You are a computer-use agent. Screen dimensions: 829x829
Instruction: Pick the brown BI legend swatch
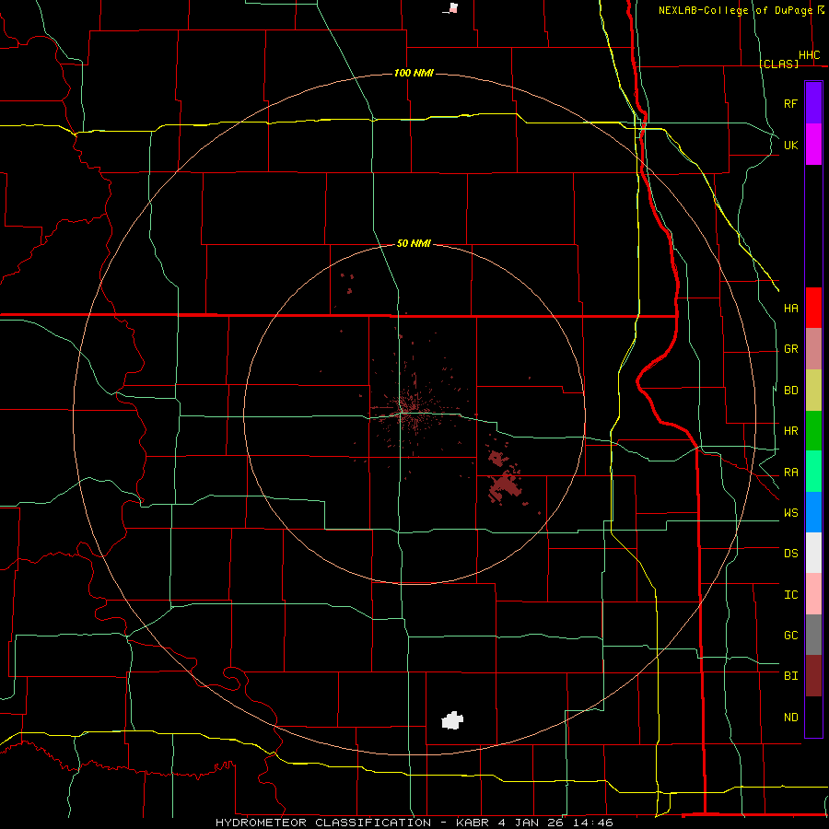click(x=813, y=676)
